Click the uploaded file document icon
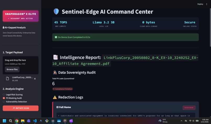The width and height of the screenshot is (211, 124). tap(7, 79)
